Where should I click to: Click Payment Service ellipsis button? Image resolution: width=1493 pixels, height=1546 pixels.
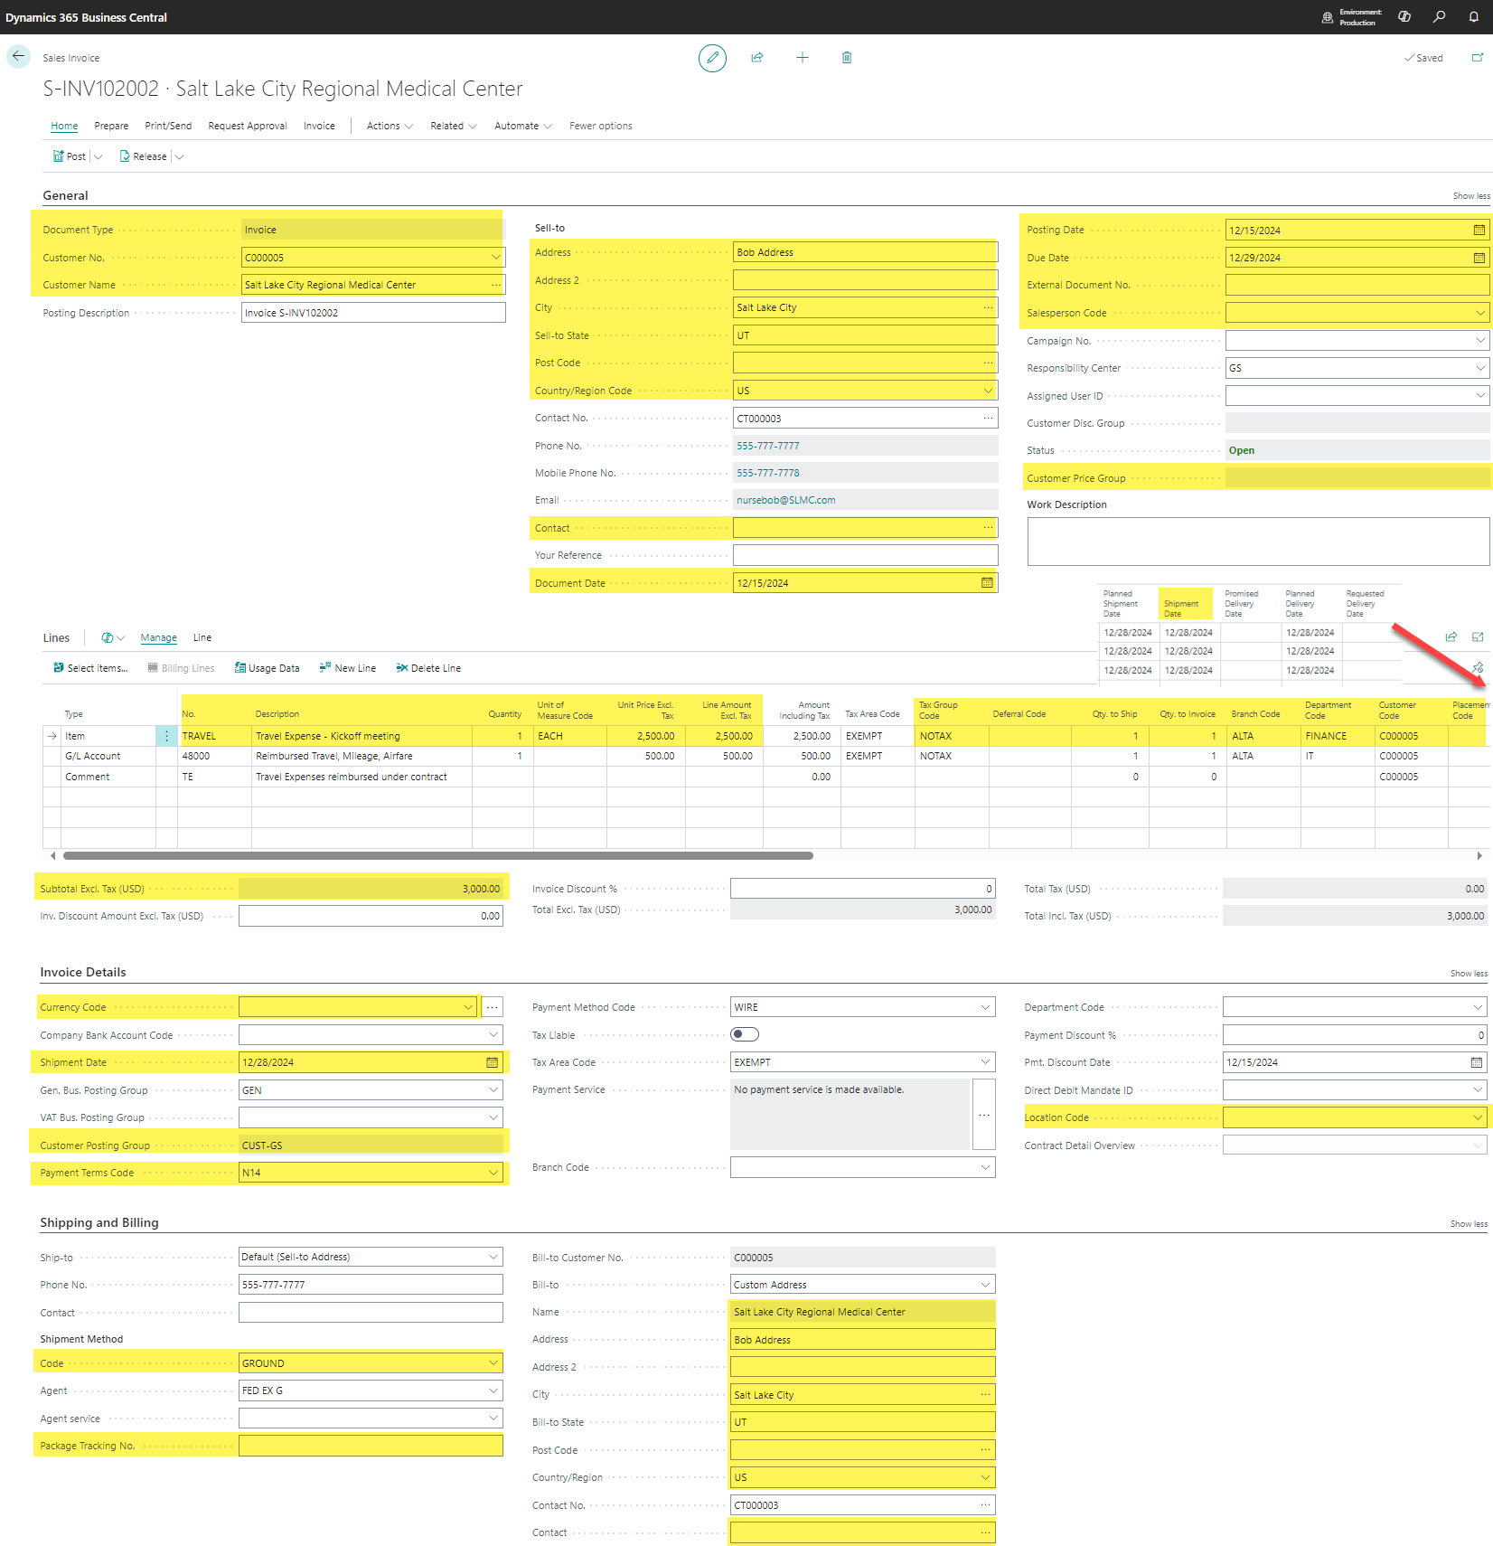tap(984, 1115)
